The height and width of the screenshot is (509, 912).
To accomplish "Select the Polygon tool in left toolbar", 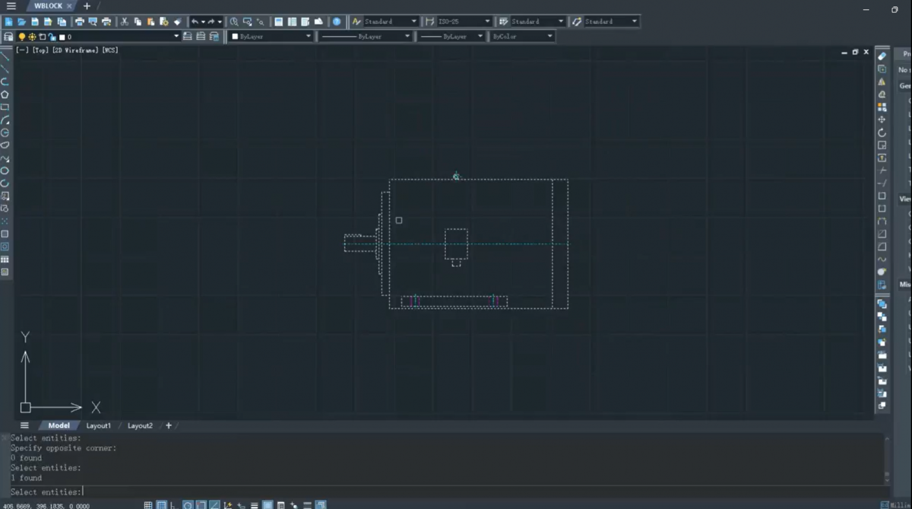I will (5, 95).
